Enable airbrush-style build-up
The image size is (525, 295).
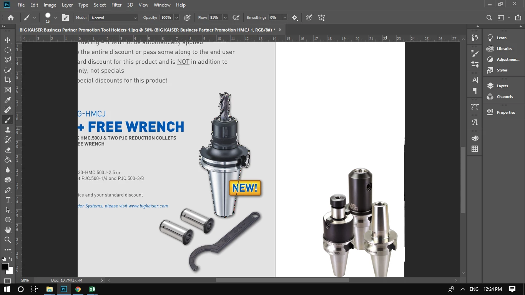[236, 18]
